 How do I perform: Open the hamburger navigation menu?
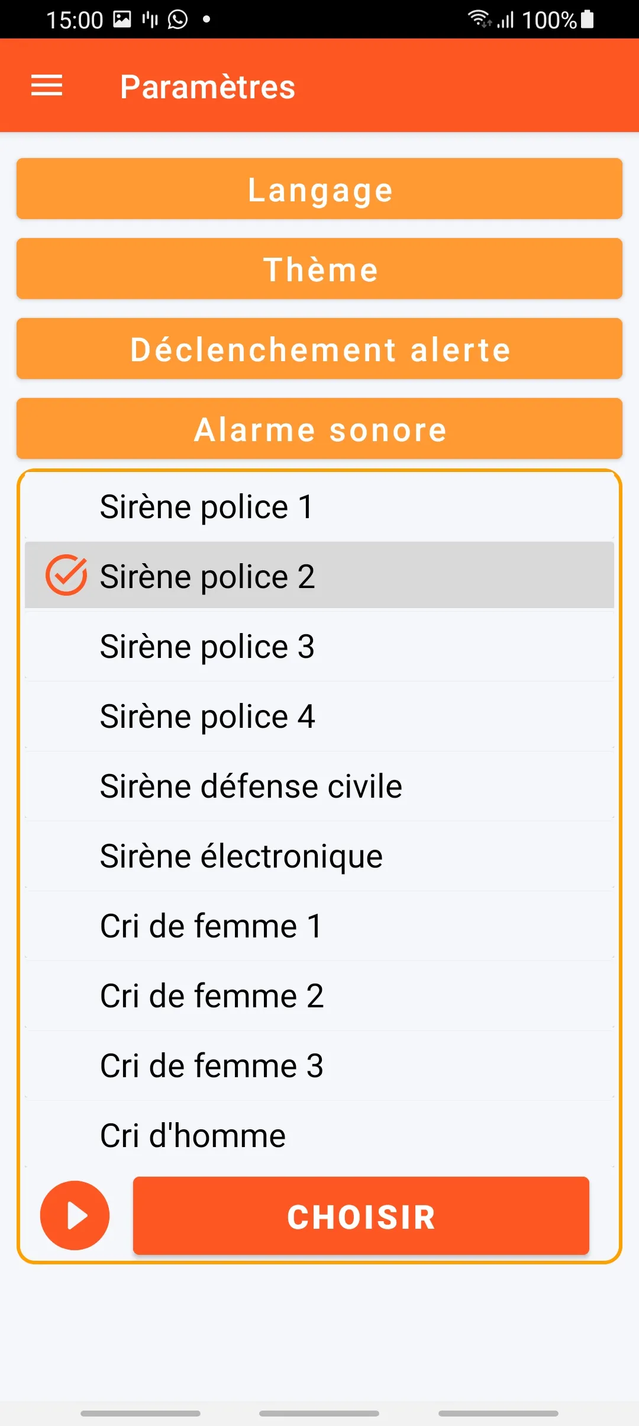pyautogui.click(x=47, y=86)
